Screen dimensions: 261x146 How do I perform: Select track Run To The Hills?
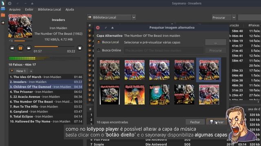[x=46, y=107]
